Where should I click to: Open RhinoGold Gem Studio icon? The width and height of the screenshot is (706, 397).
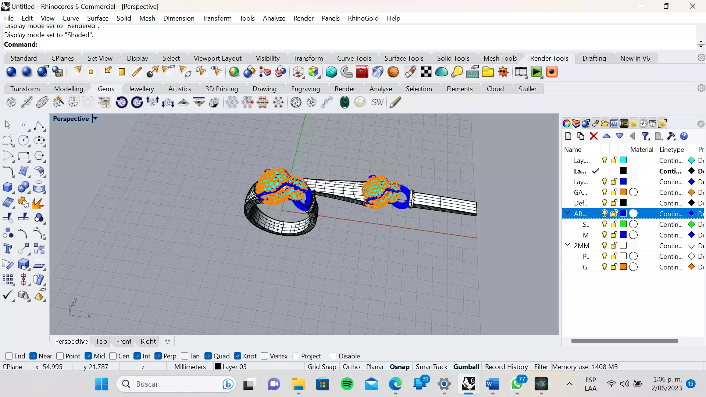click(x=11, y=102)
